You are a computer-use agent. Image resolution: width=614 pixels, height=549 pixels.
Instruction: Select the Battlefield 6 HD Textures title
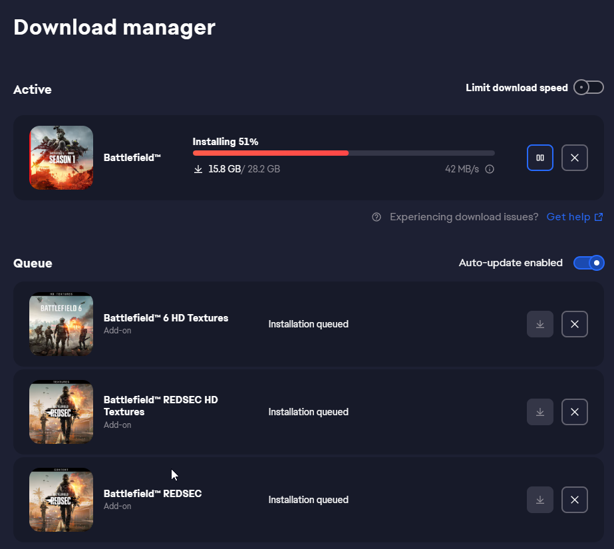(166, 318)
